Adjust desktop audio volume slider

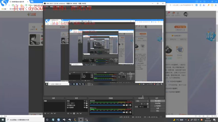(x=107, y=105)
